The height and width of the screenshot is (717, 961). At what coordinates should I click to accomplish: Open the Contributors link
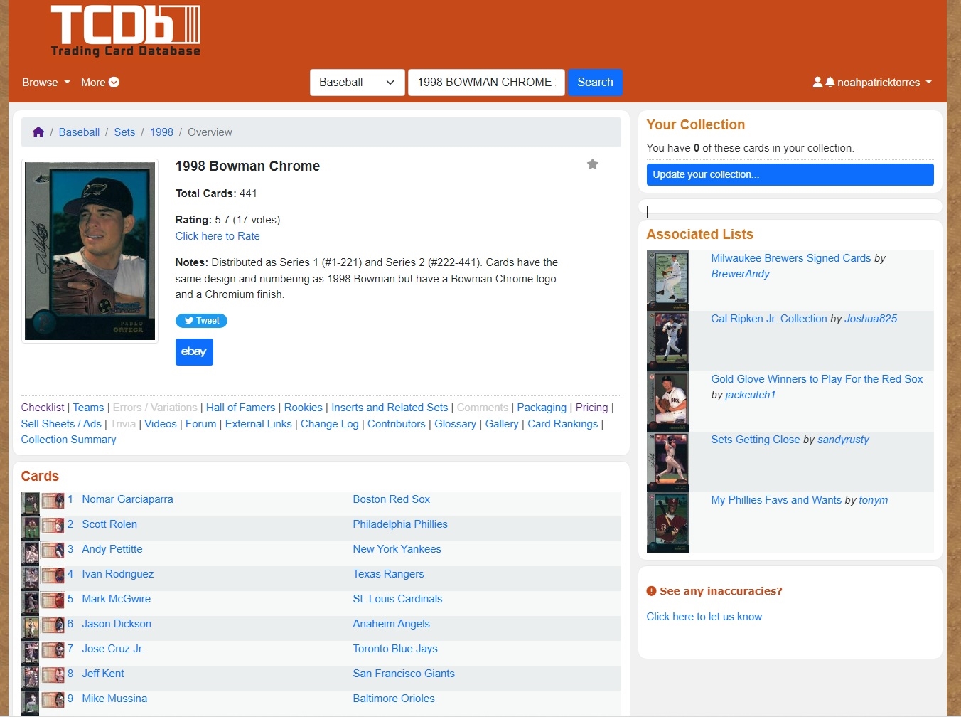point(397,424)
